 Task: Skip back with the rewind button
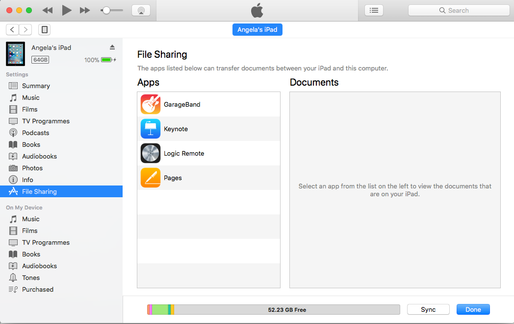tap(48, 10)
